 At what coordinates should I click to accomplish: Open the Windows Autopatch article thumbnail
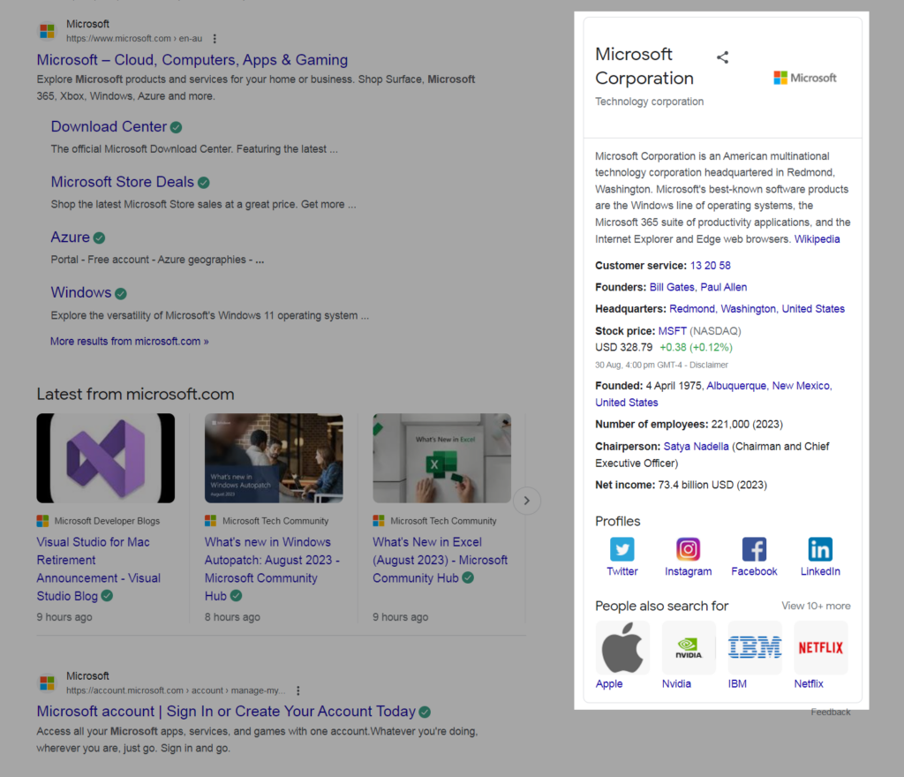(x=274, y=458)
